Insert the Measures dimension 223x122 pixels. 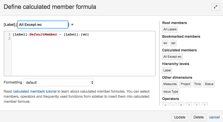coord(170,84)
